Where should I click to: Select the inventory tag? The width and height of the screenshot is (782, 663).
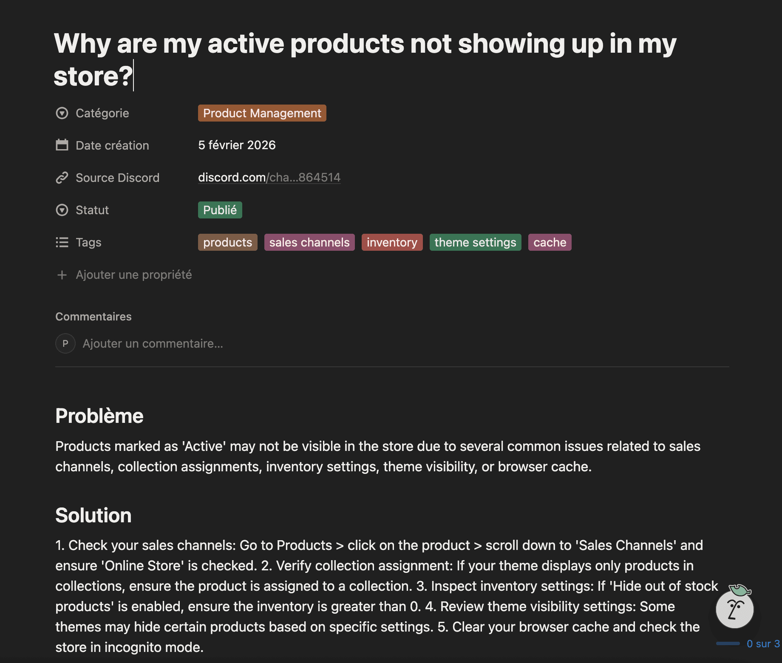391,242
